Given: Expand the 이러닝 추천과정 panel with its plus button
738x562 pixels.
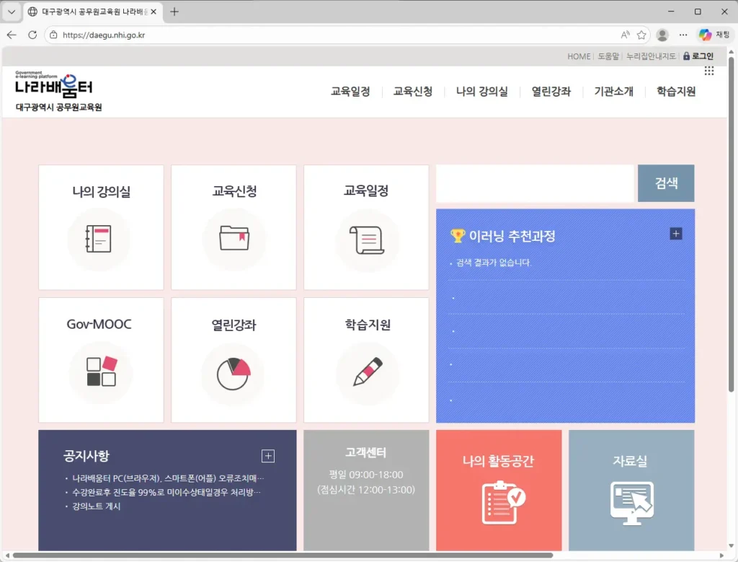Looking at the screenshot, I should [x=675, y=233].
